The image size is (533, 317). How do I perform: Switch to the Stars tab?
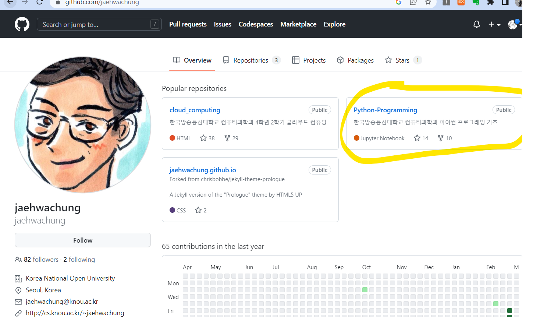[403, 60]
